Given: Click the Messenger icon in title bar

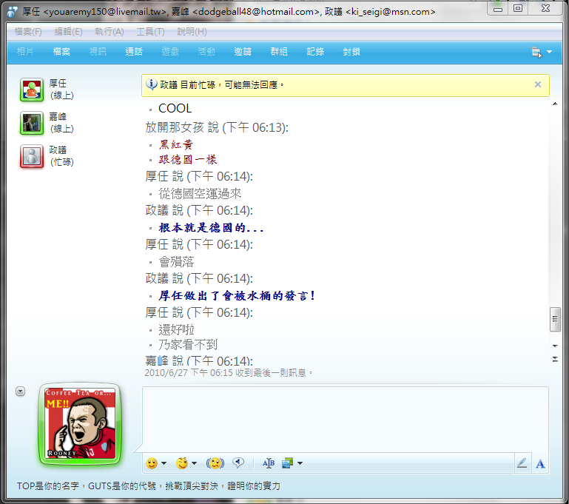Looking at the screenshot, I should [x=13, y=12].
